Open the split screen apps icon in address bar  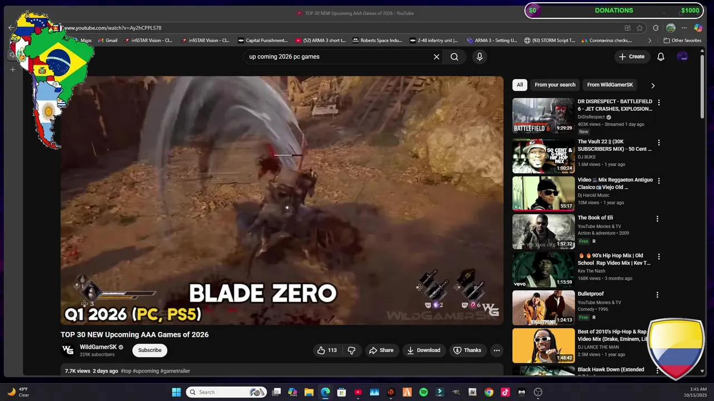pos(628,28)
